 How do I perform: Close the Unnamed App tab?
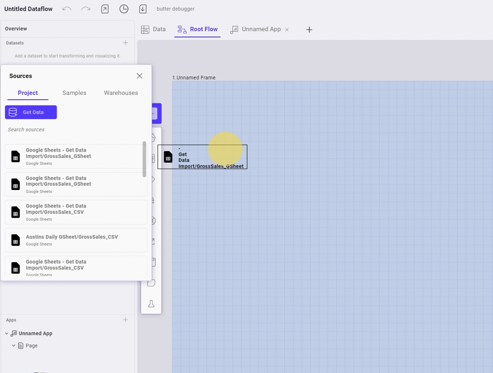pos(287,30)
